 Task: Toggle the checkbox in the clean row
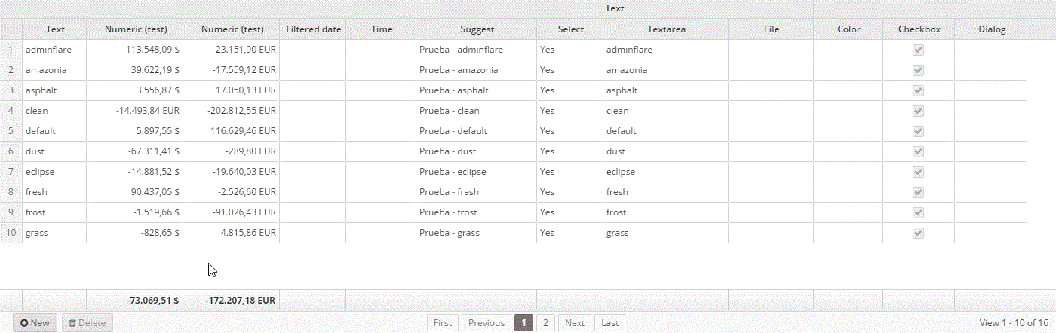point(918,111)
